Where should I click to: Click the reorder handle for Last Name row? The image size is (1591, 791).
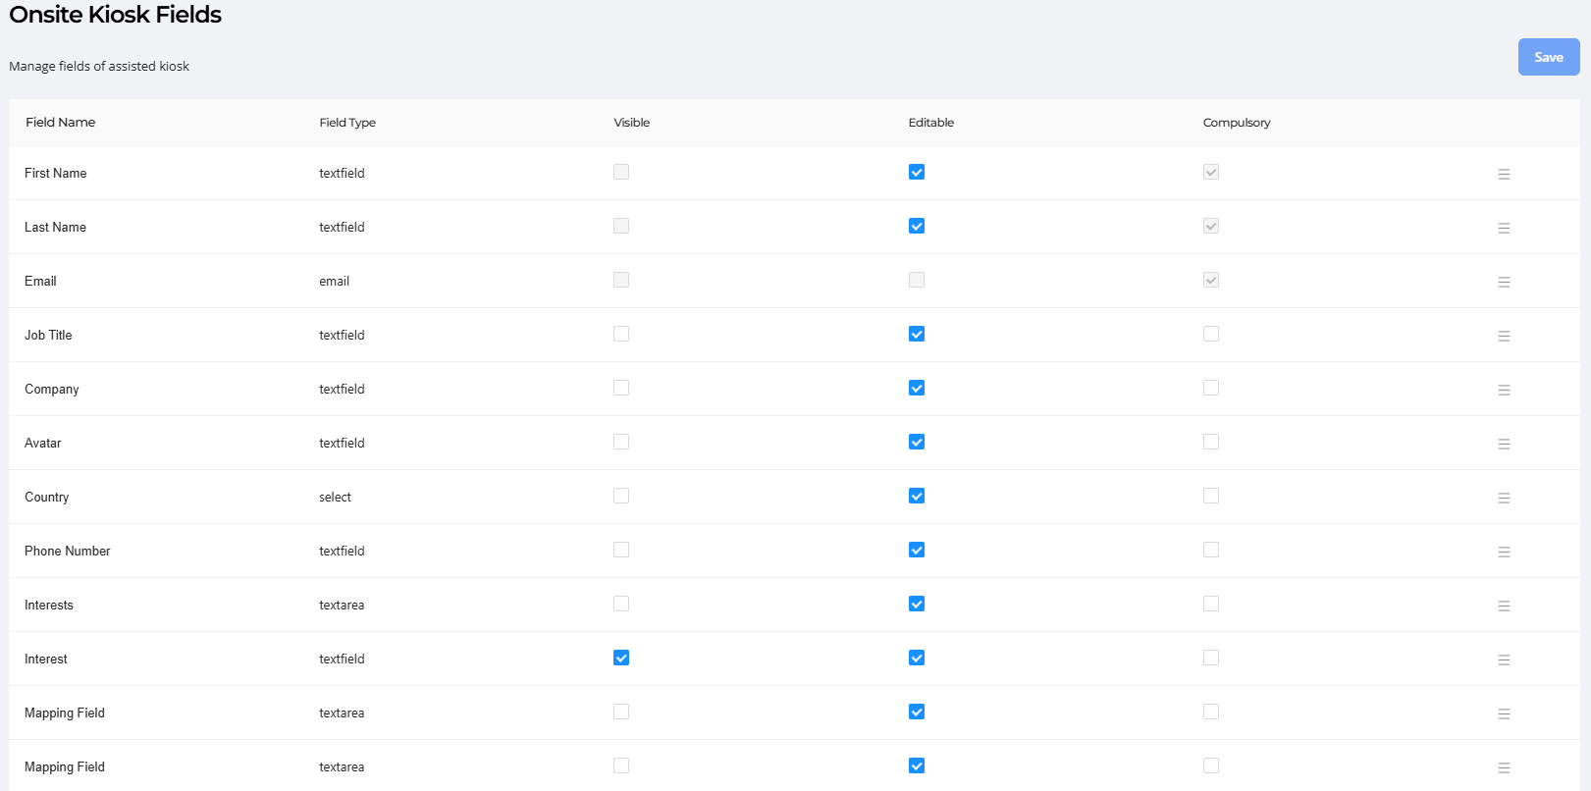point(1504,228)
